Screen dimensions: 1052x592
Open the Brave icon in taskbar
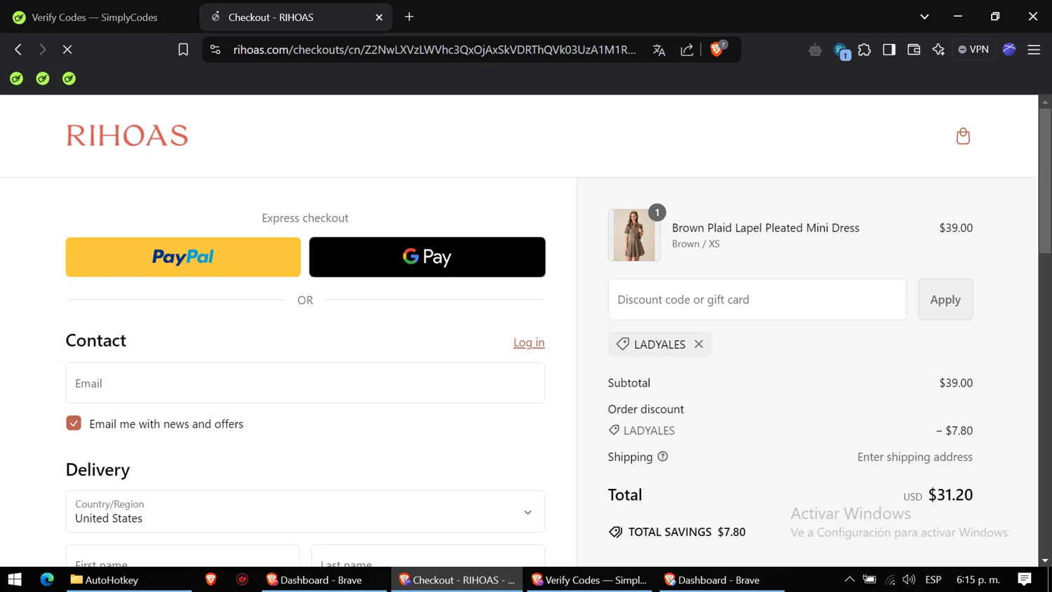click(x=210, y=579)
